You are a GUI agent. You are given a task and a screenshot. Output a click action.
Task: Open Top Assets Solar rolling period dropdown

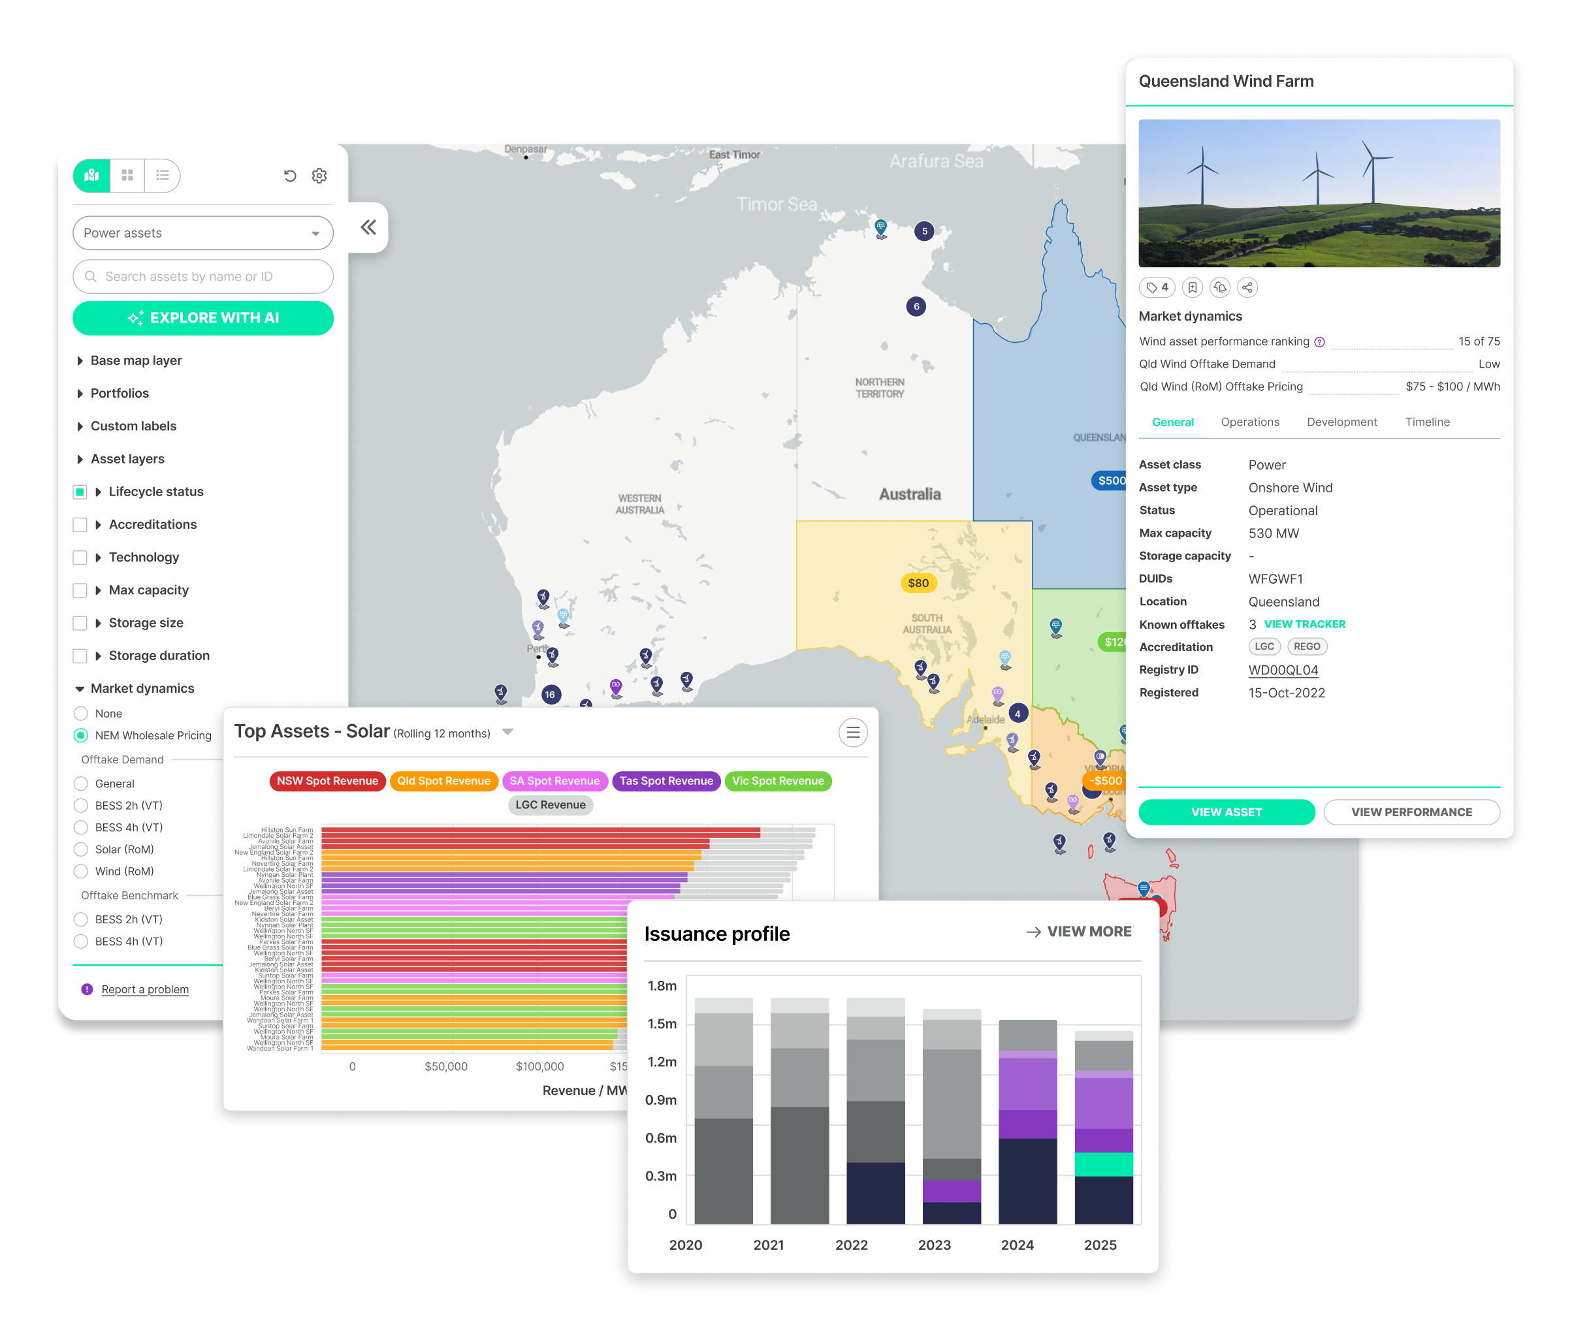coord(507,733)
